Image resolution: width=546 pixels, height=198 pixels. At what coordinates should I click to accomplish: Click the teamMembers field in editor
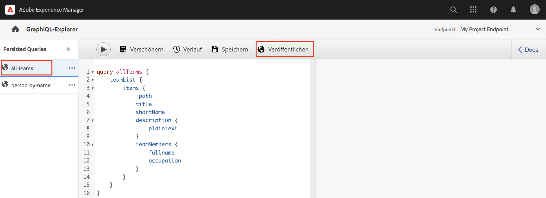pos(154,144)
